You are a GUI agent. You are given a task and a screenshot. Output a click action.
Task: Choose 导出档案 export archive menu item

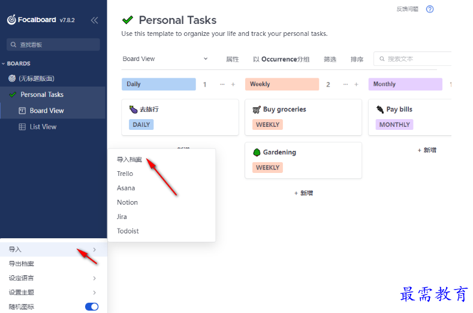(53, 264)
